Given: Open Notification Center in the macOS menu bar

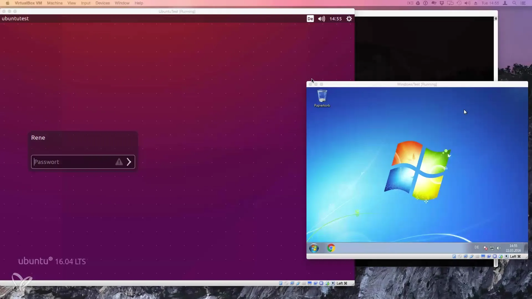Looking at the screenshot, I should tap(523, 3).
